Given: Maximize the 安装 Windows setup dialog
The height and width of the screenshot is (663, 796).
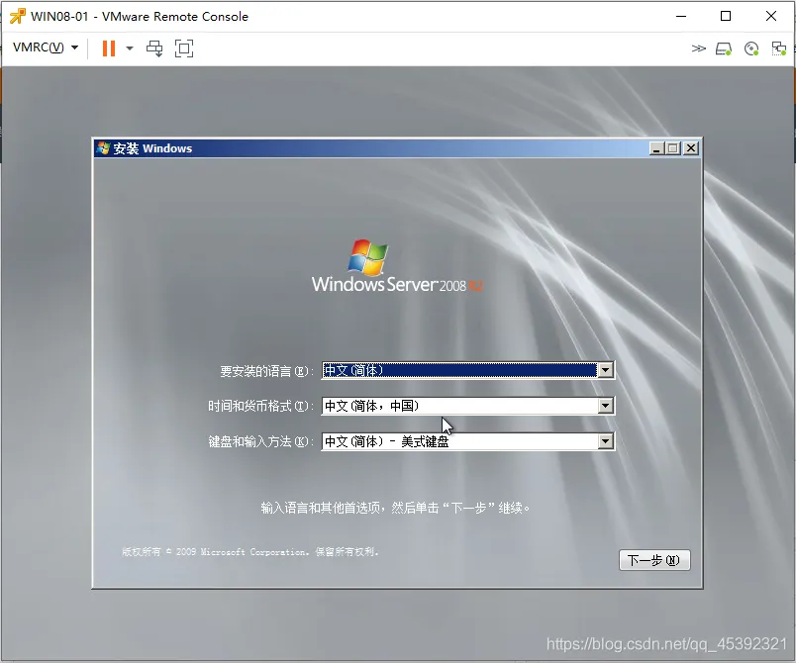Looking at the screenshot, I should [673, 148].
